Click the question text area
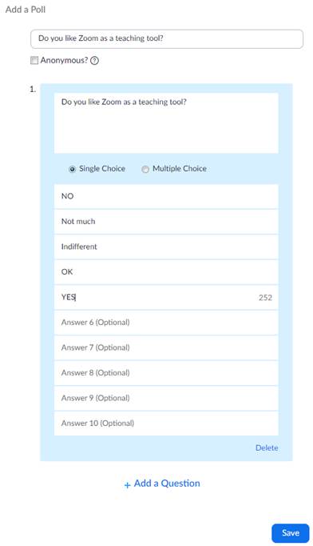313x546 pixels. tap(166, 123)
